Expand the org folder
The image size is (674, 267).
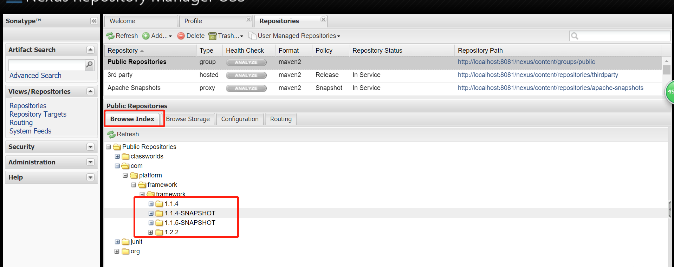point(117,251)
